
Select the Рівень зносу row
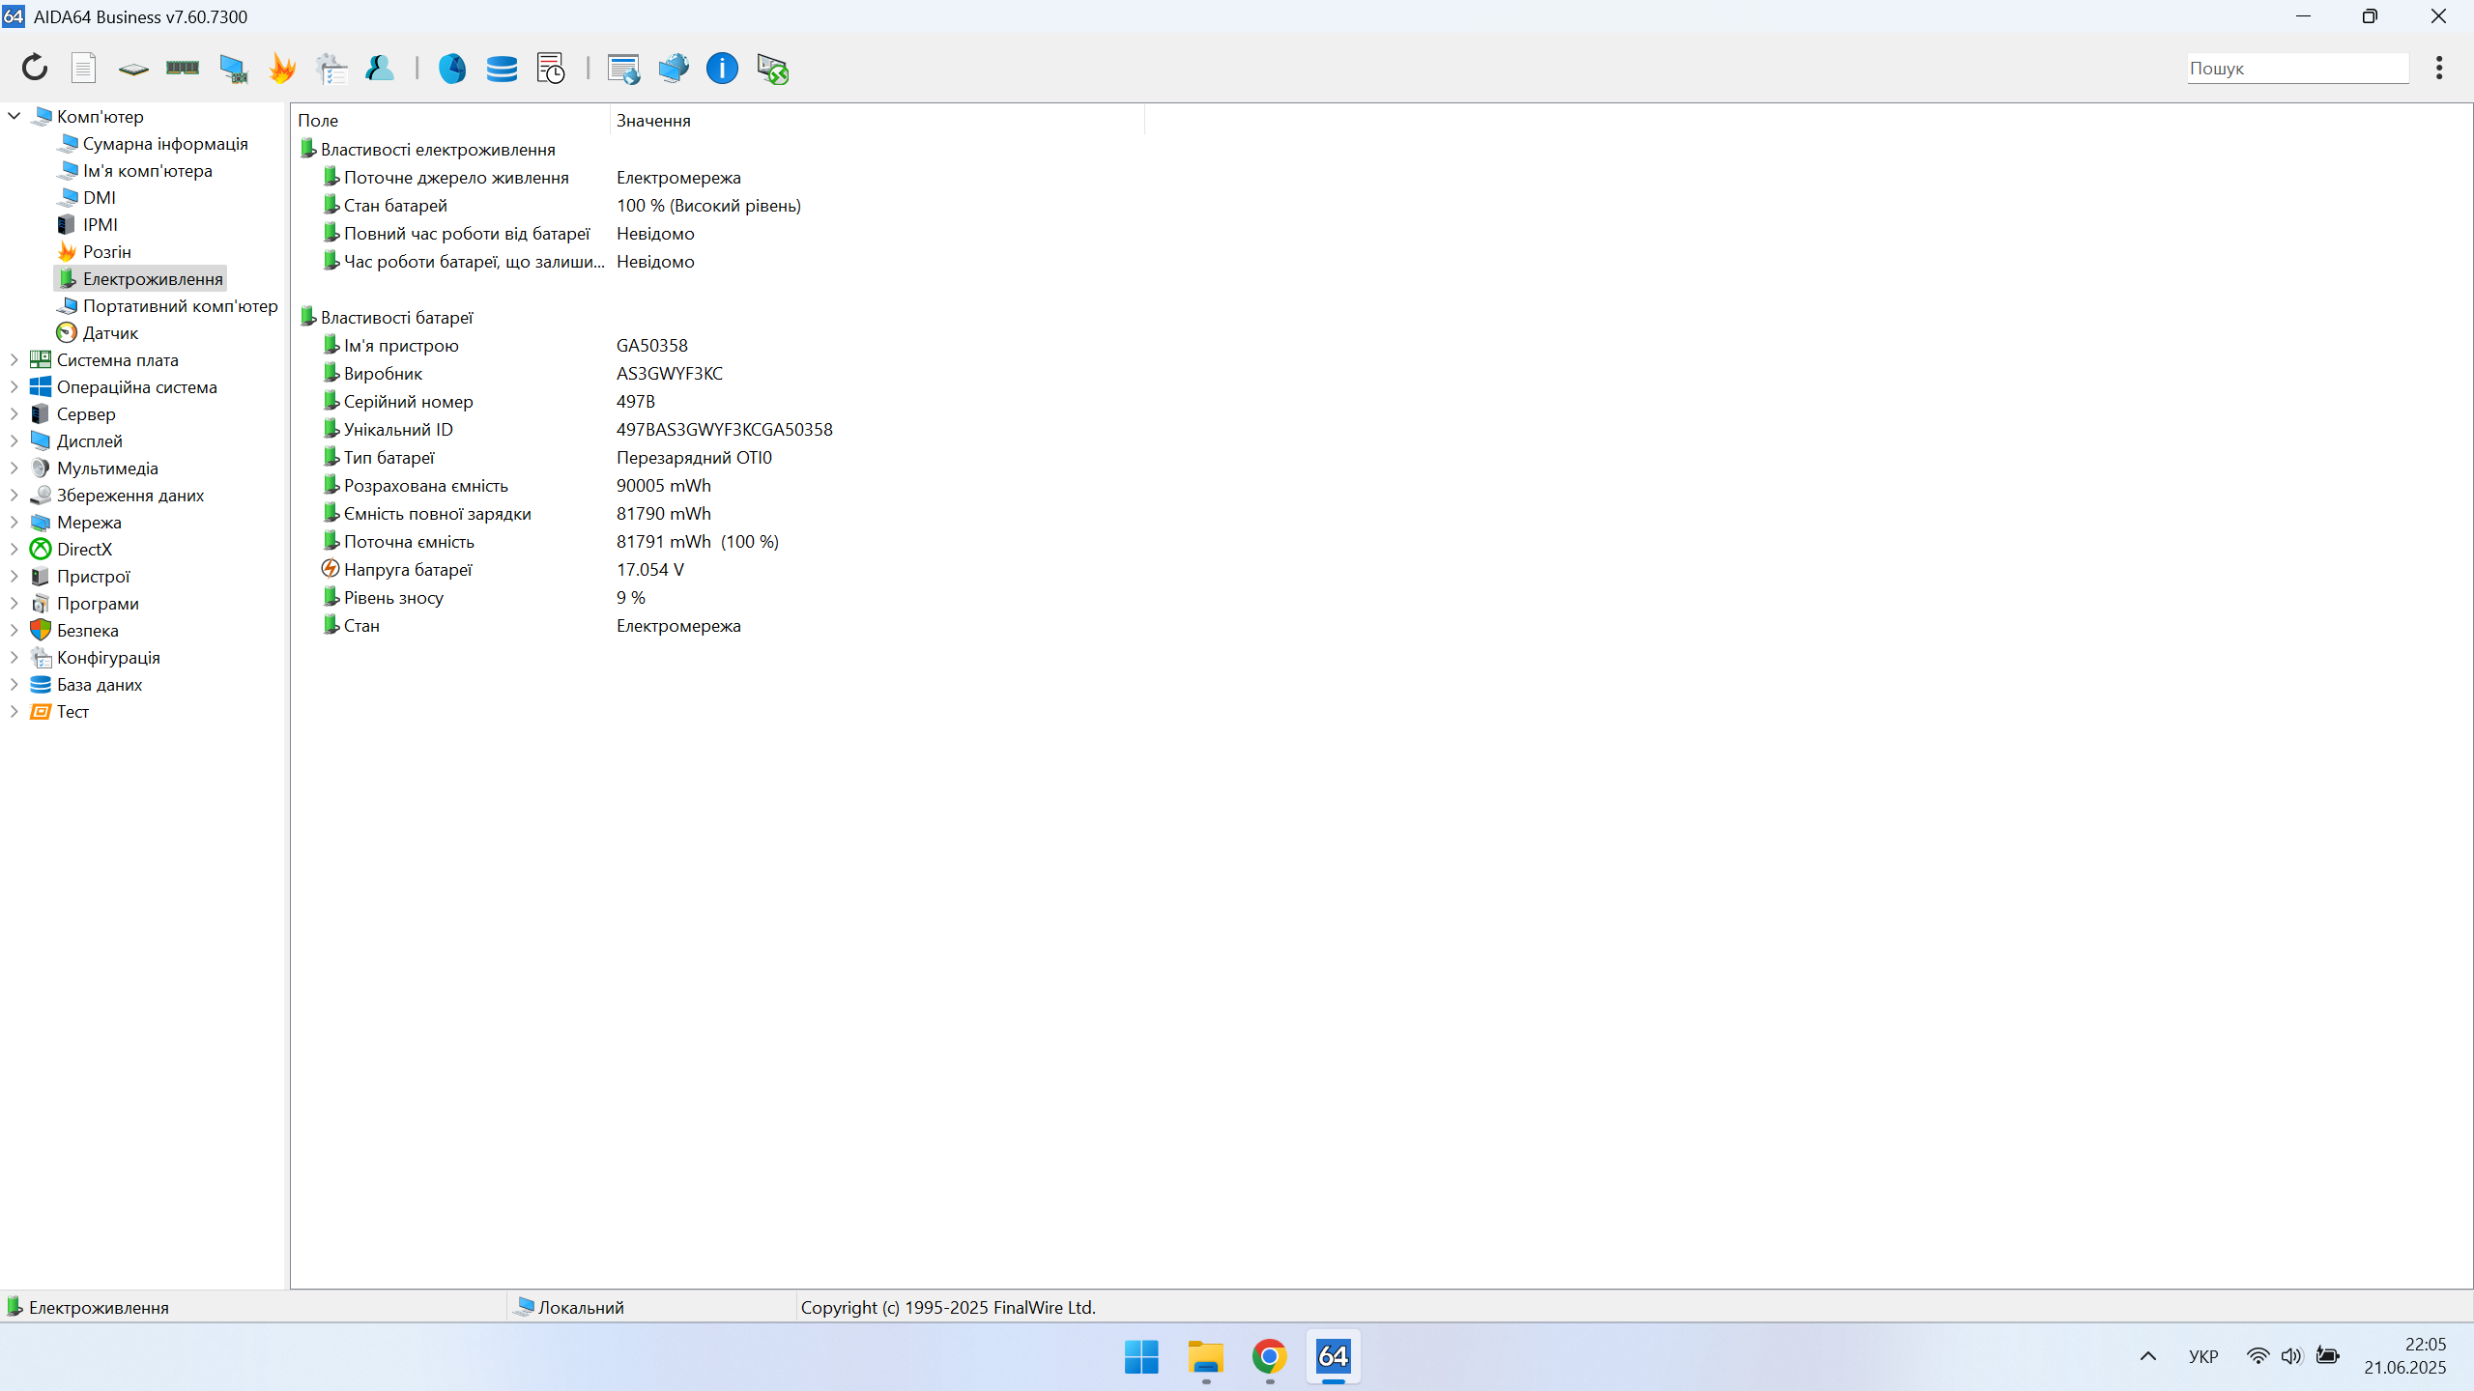[720, 597]
